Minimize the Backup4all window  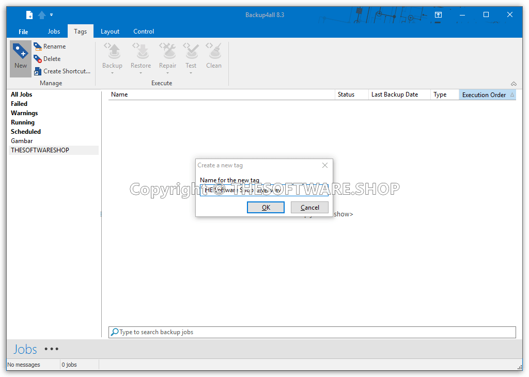pyautogui.click(x=462, y=14)
